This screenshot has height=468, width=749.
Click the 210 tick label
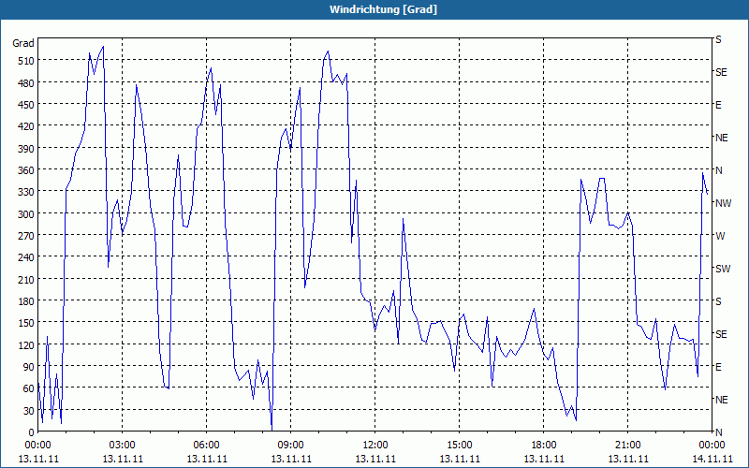click(27, 279)
